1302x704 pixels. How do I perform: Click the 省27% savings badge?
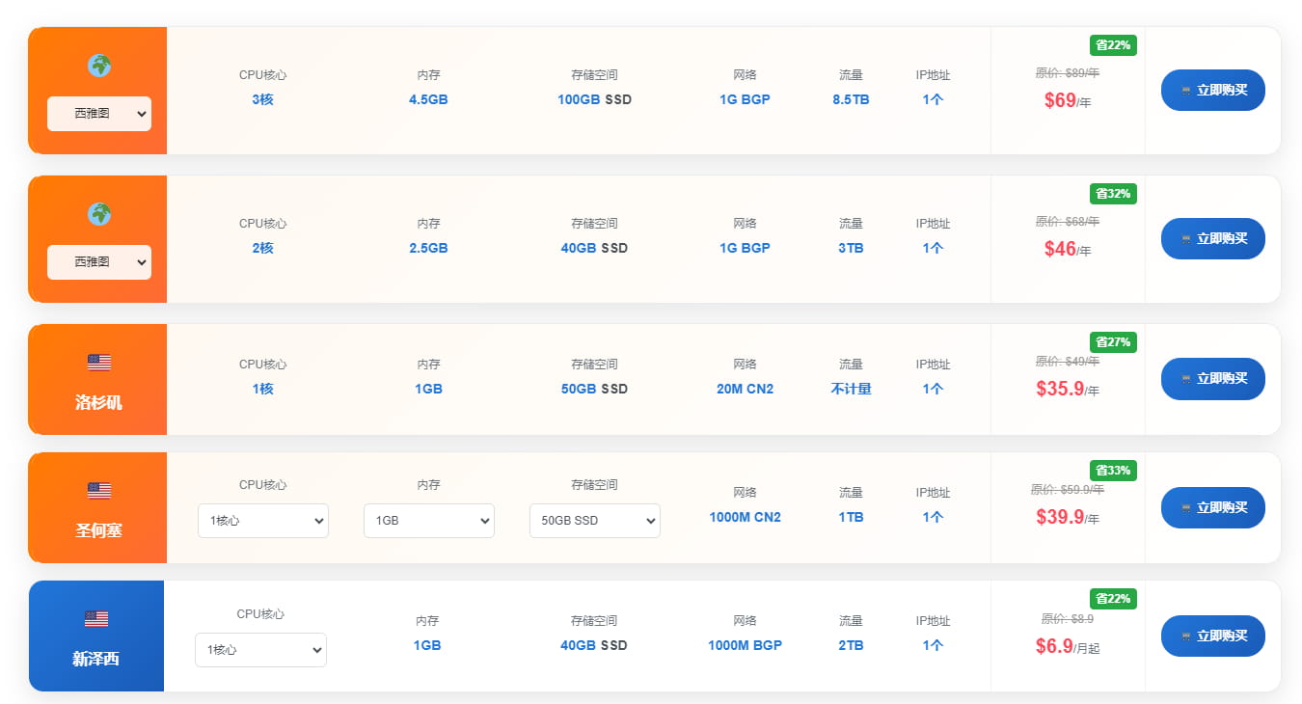[x=1113, y=342]
